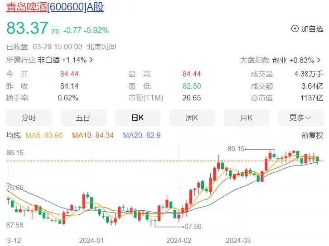Toggle the MA20 moving average line
This screenshot has height=246, width=329.
coord(142,136)
